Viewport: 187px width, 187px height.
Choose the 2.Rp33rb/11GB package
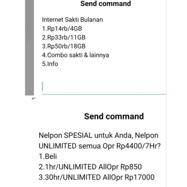tap(64, 38)
